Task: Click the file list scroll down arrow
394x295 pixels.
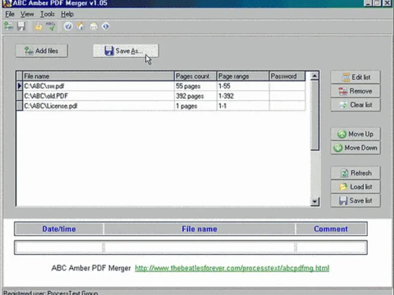Action: 315,202
